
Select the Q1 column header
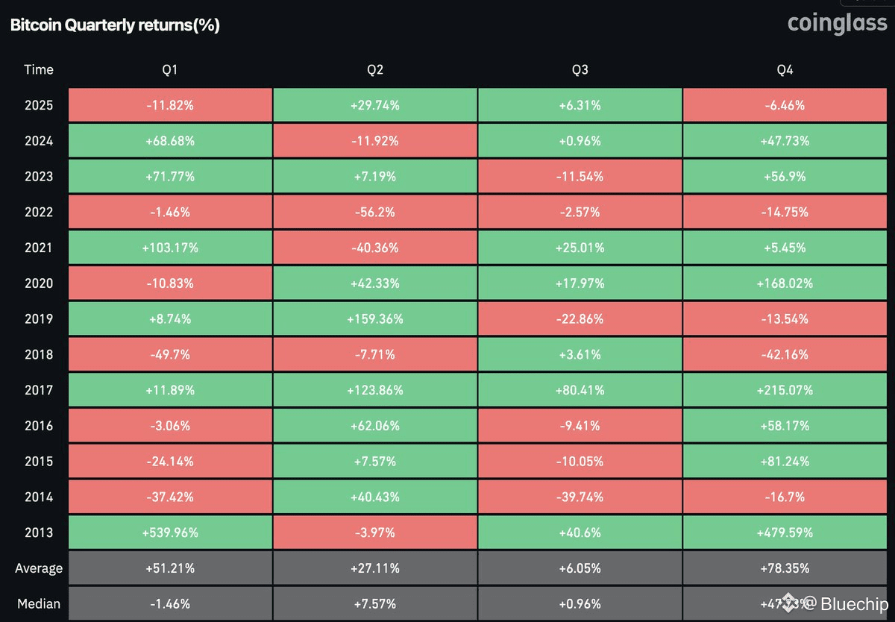pos(170,70)
